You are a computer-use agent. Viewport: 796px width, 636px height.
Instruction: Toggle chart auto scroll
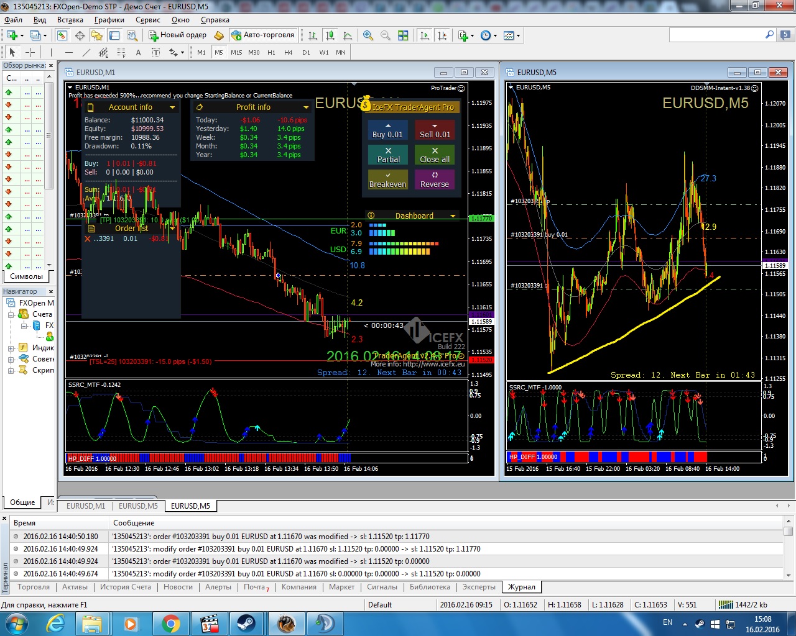[425, 35]
